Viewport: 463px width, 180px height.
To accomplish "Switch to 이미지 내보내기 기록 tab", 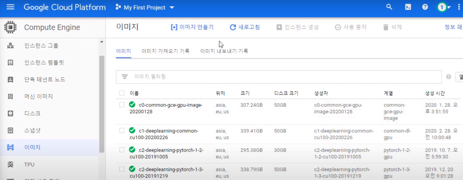I will [224, 51].
